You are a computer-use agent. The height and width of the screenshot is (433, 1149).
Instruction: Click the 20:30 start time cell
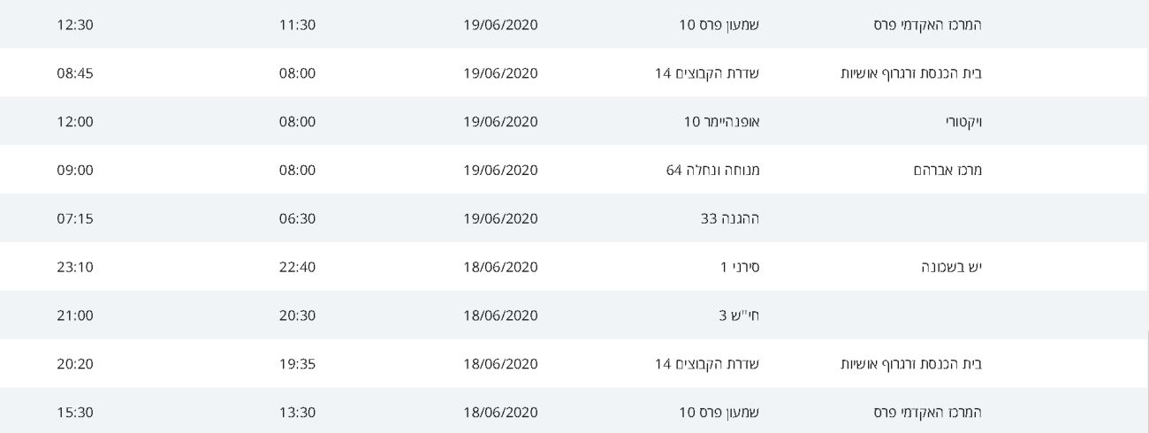coord(297,316)
